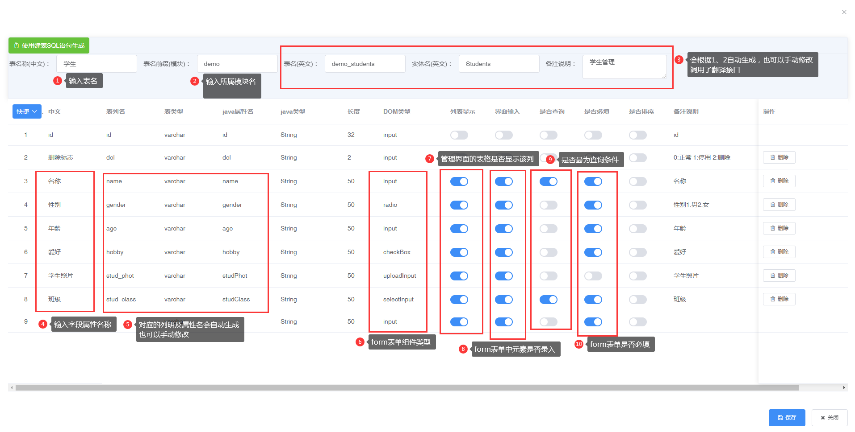Delete the 爱好 row

point(779,252)
